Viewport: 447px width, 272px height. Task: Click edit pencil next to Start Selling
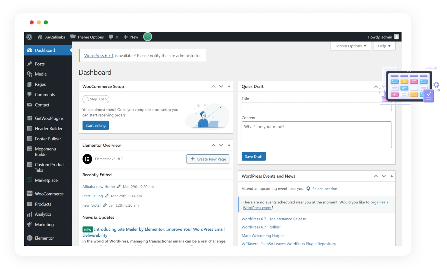coord(107,196)
